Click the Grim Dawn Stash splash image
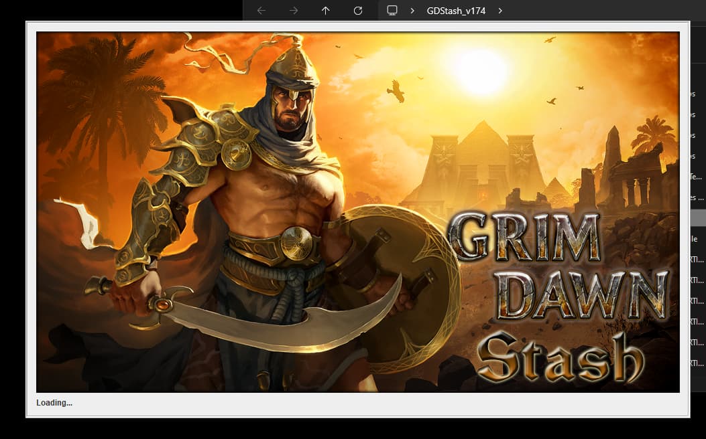The height and width of the screenshot is (439, 706). [358, 212]
